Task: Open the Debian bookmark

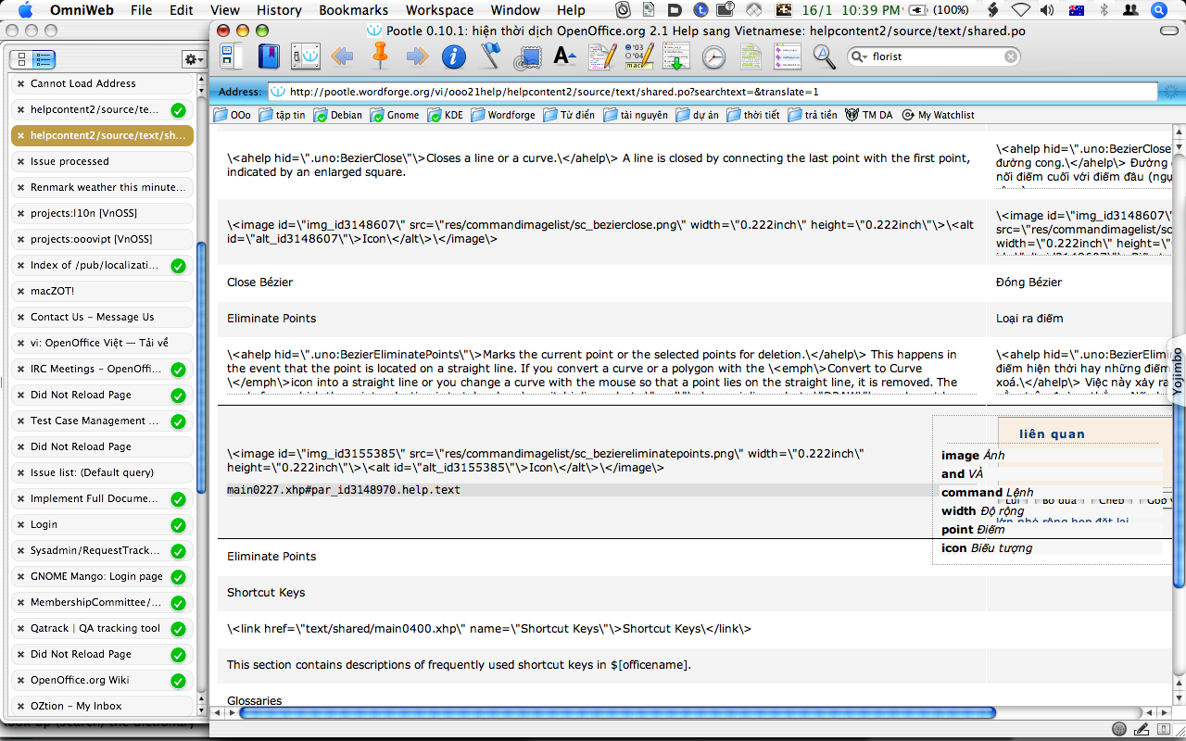Action: pos(338,115)
